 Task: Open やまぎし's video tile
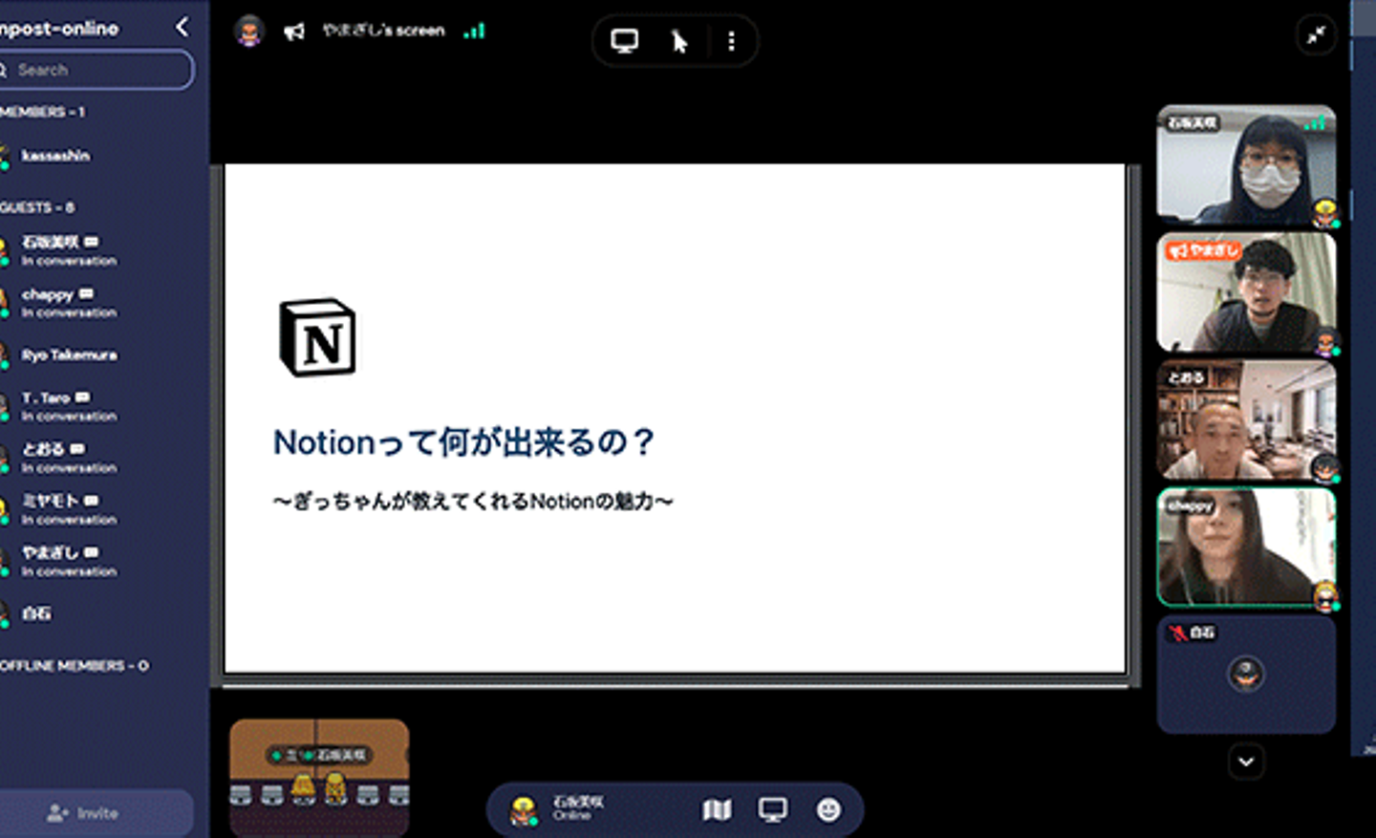pos(1246,293)
